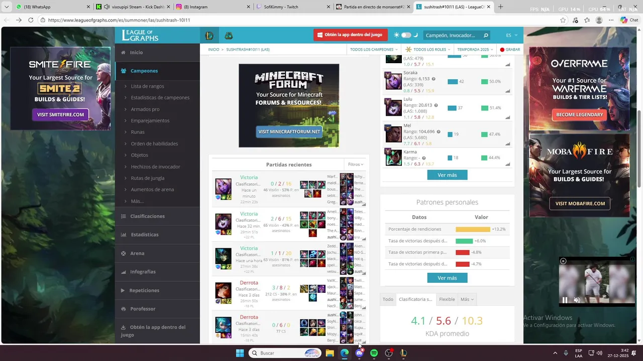Click the champion portrait of the 1/1/20 Victoria match

coord(224,256)
